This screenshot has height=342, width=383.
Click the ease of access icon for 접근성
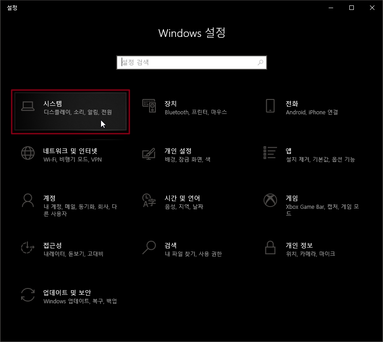[x=27, y=247]
